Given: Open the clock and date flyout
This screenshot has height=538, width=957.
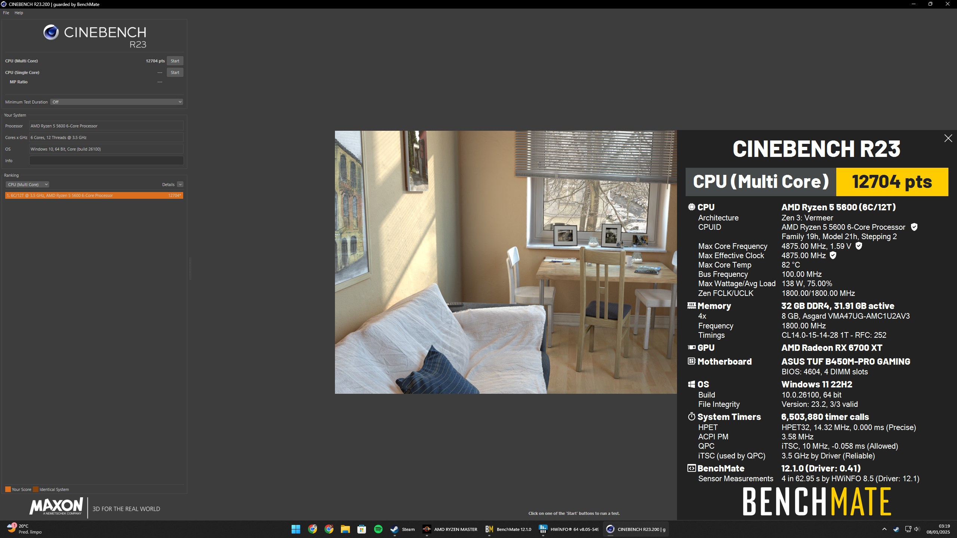Looking at the screenshot, I should (x=938, y=529).
